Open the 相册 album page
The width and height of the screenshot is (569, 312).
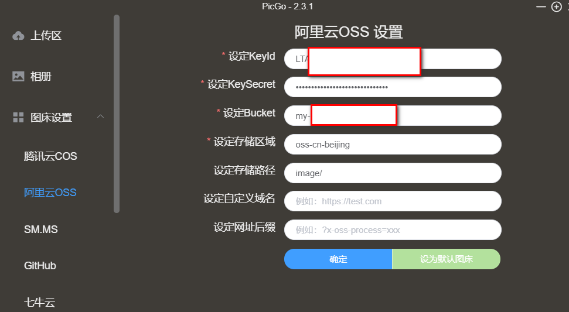pyautogui.click(x=41, y=77)
